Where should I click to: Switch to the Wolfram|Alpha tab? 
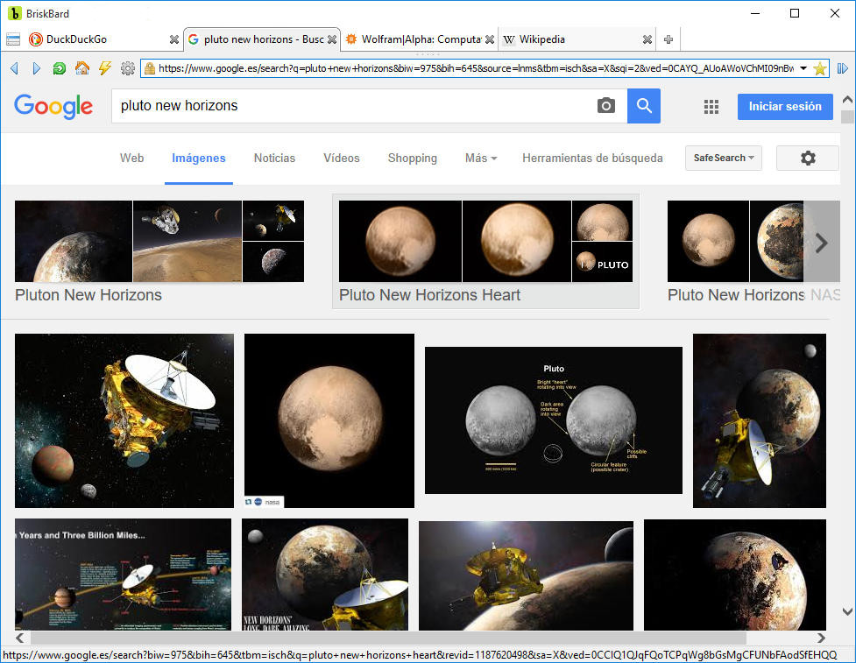coord(420,39)
